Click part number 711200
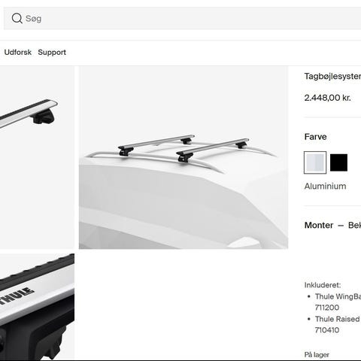This screenshot has width=361, height=361. click(x=327, y=308)
